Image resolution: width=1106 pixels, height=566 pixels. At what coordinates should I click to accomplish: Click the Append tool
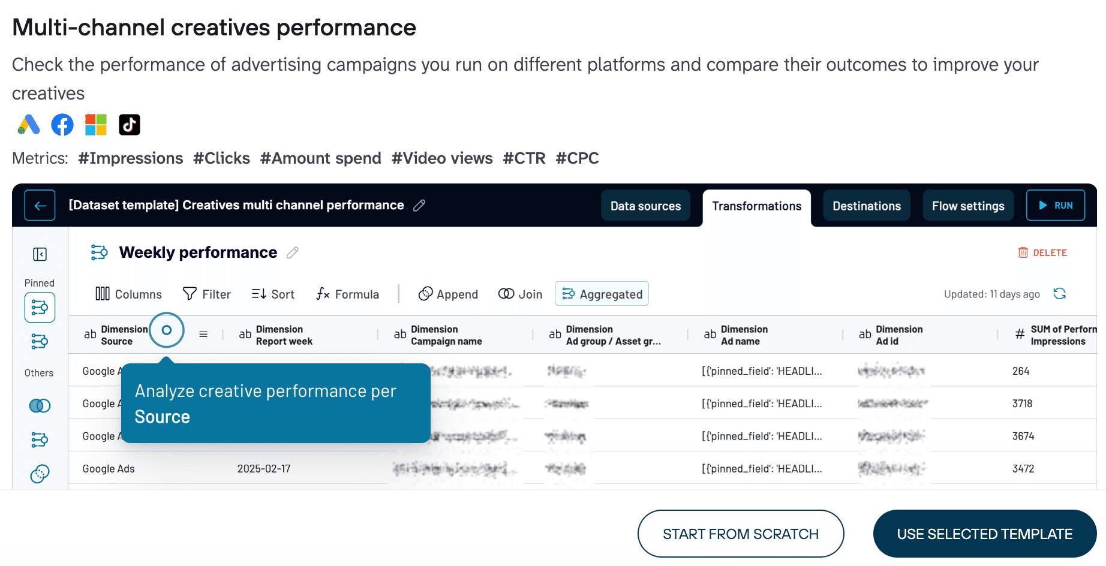pyautogui.click(x=448, y=294)
